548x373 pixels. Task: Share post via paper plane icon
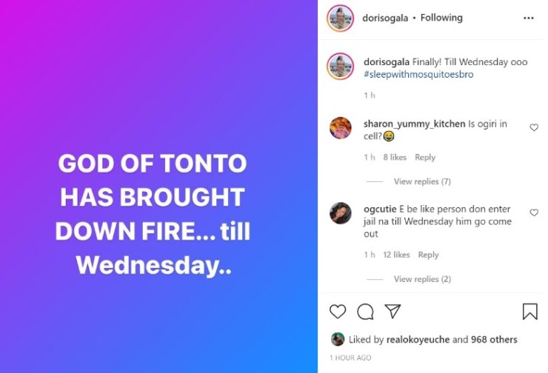point(392,312)
